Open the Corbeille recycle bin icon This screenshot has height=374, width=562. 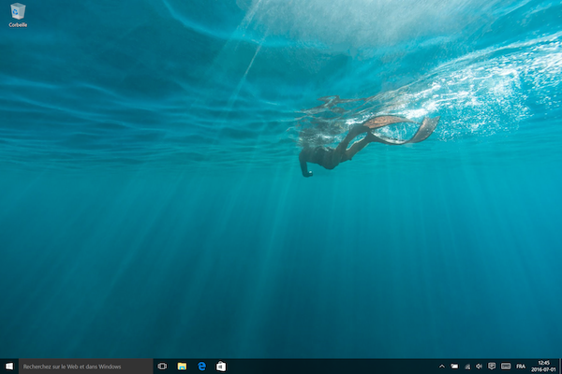pyautogui.click(x=18, y=15)
